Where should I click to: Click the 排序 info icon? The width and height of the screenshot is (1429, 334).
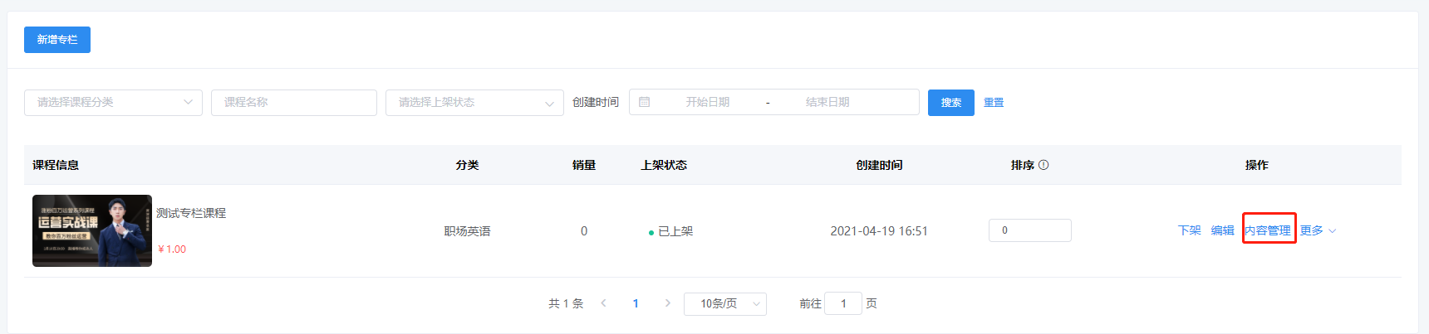(x=1044, y=165)
